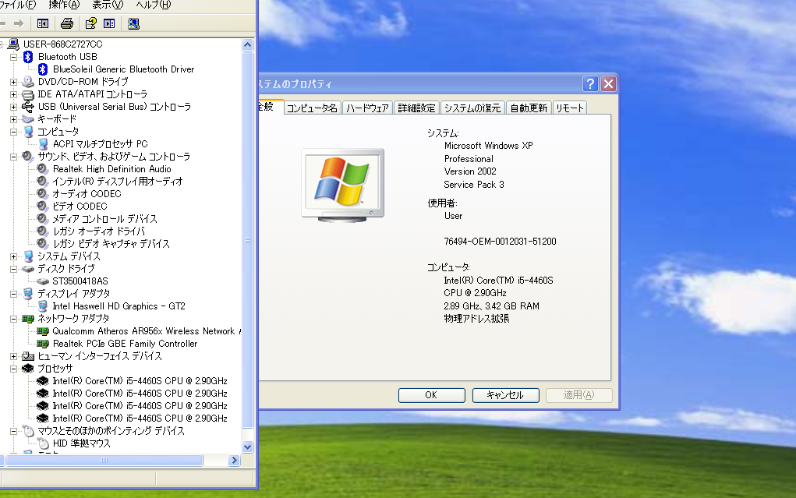Click the HID 準拠マウス mouse icon
The height and width of the screenshot is (498, 796).
tap(43, 443)
